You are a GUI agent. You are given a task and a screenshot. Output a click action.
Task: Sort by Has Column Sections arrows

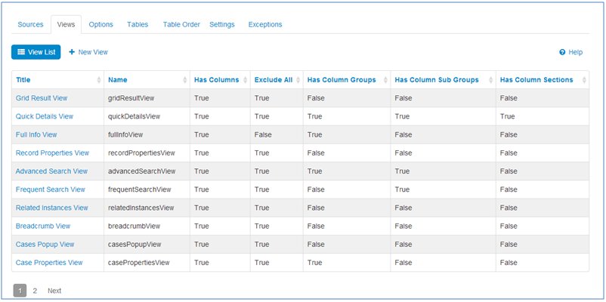click(x=583, y=80)
